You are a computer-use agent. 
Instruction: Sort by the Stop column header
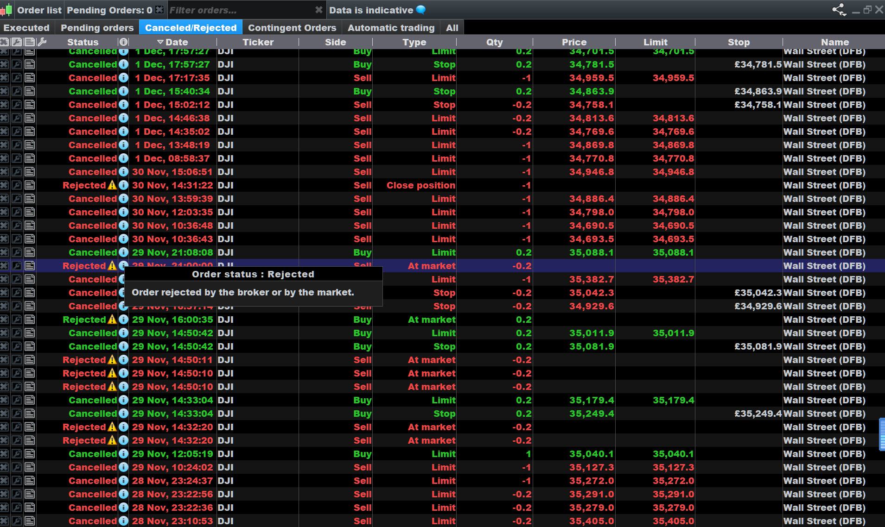739,42
